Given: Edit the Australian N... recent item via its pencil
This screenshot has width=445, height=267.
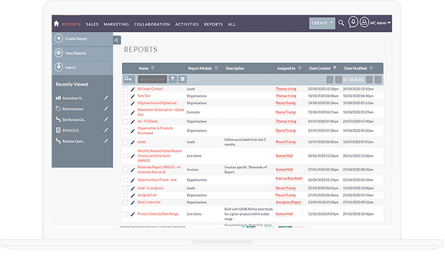Looking at the screenshot, I should click(106, 98).
